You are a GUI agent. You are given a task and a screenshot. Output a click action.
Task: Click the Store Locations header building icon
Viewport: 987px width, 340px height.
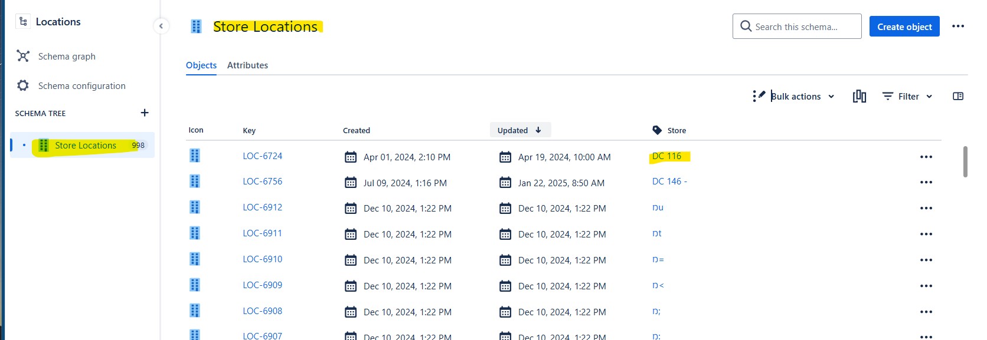point(197,27)
